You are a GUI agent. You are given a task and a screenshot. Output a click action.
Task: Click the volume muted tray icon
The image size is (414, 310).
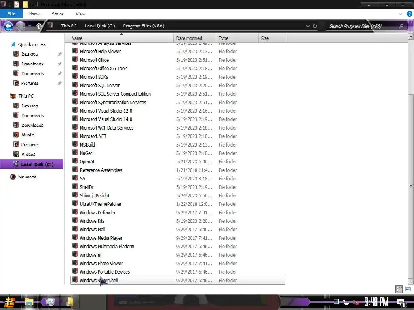(x=355, y=302)
